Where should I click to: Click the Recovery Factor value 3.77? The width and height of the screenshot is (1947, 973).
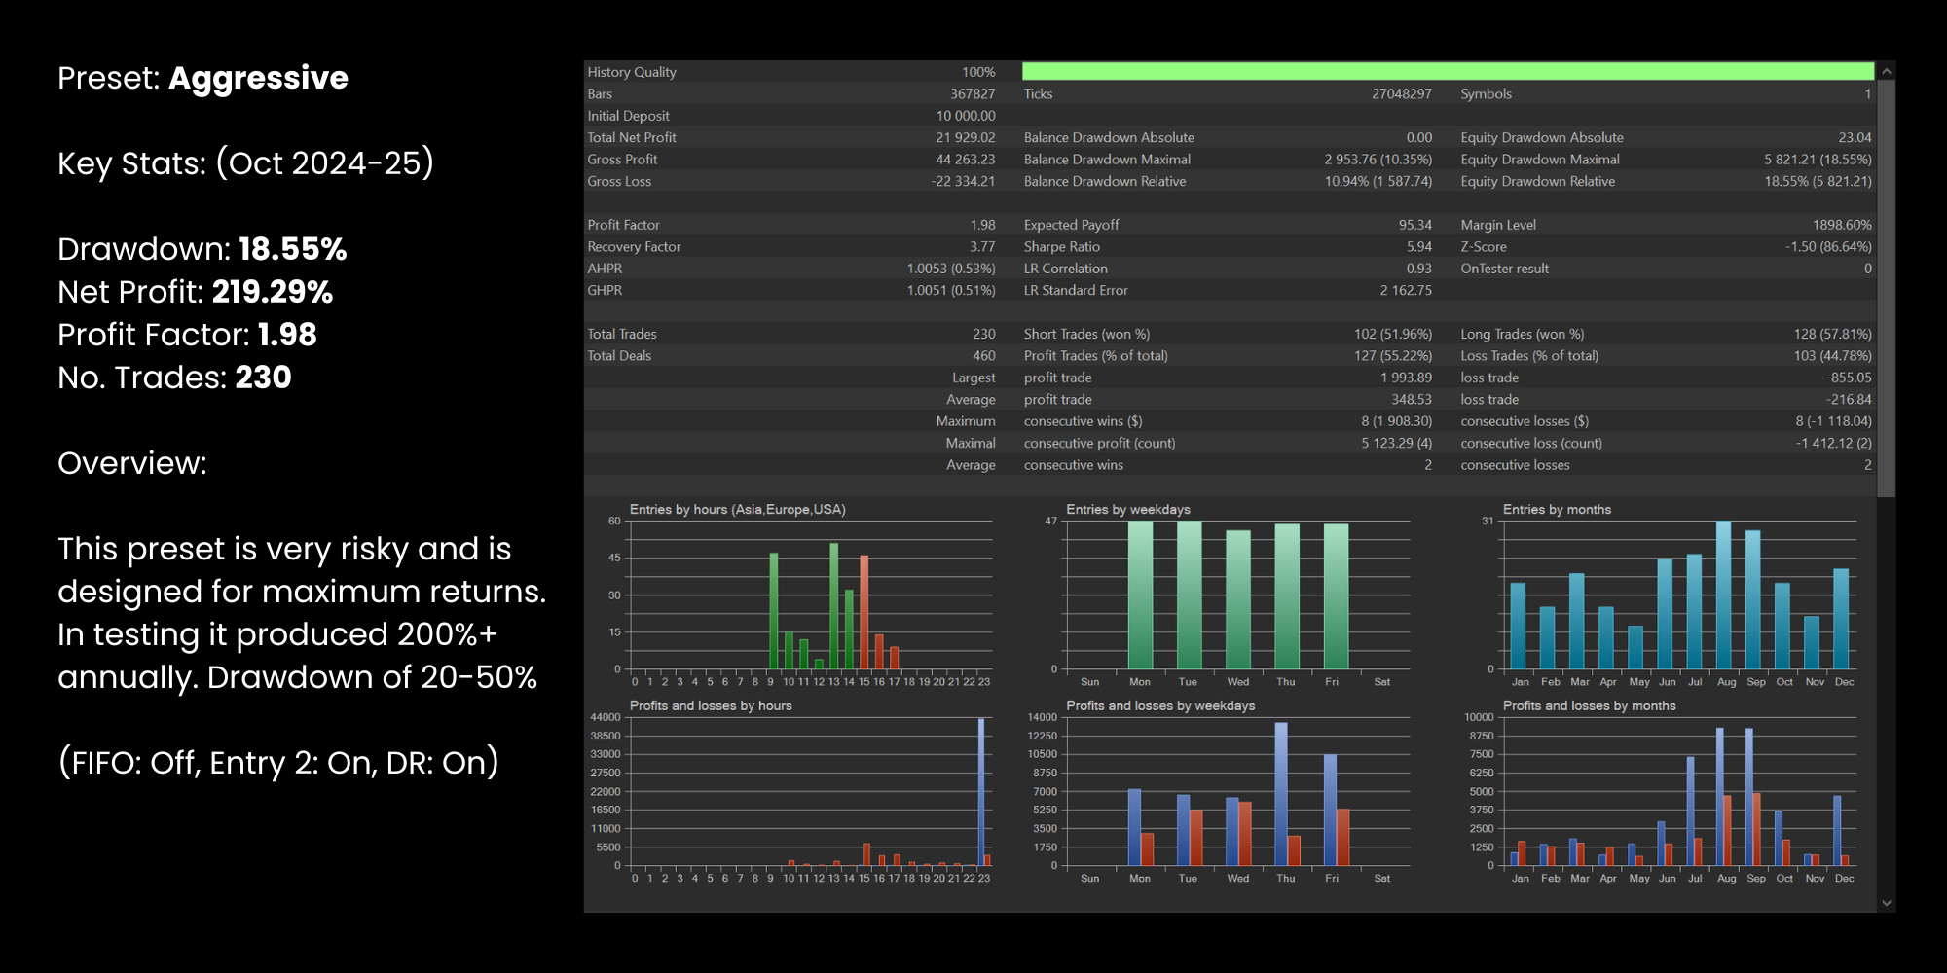[981, 247]
